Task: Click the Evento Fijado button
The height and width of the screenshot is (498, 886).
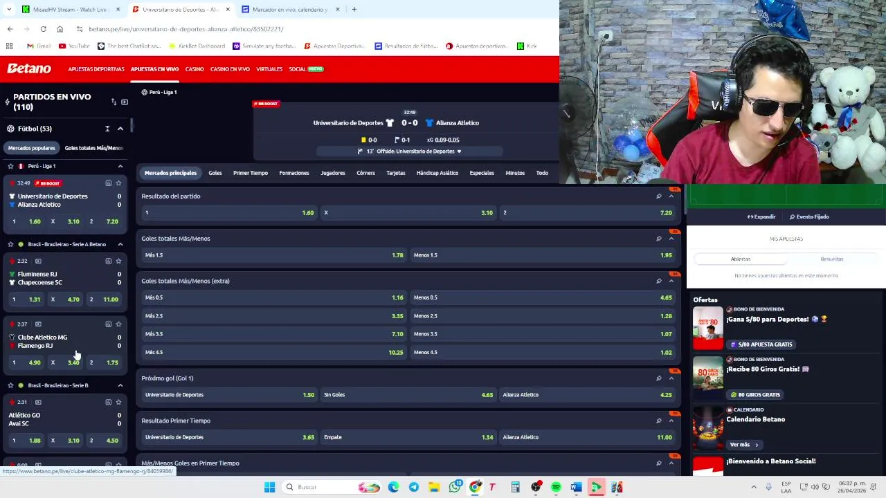Action: pyautogui.click(x=809, y=217)
